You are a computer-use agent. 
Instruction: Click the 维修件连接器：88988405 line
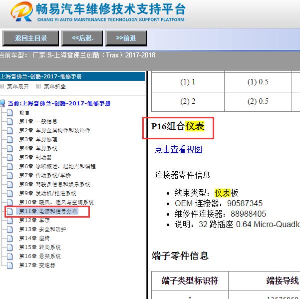[220, 214]
